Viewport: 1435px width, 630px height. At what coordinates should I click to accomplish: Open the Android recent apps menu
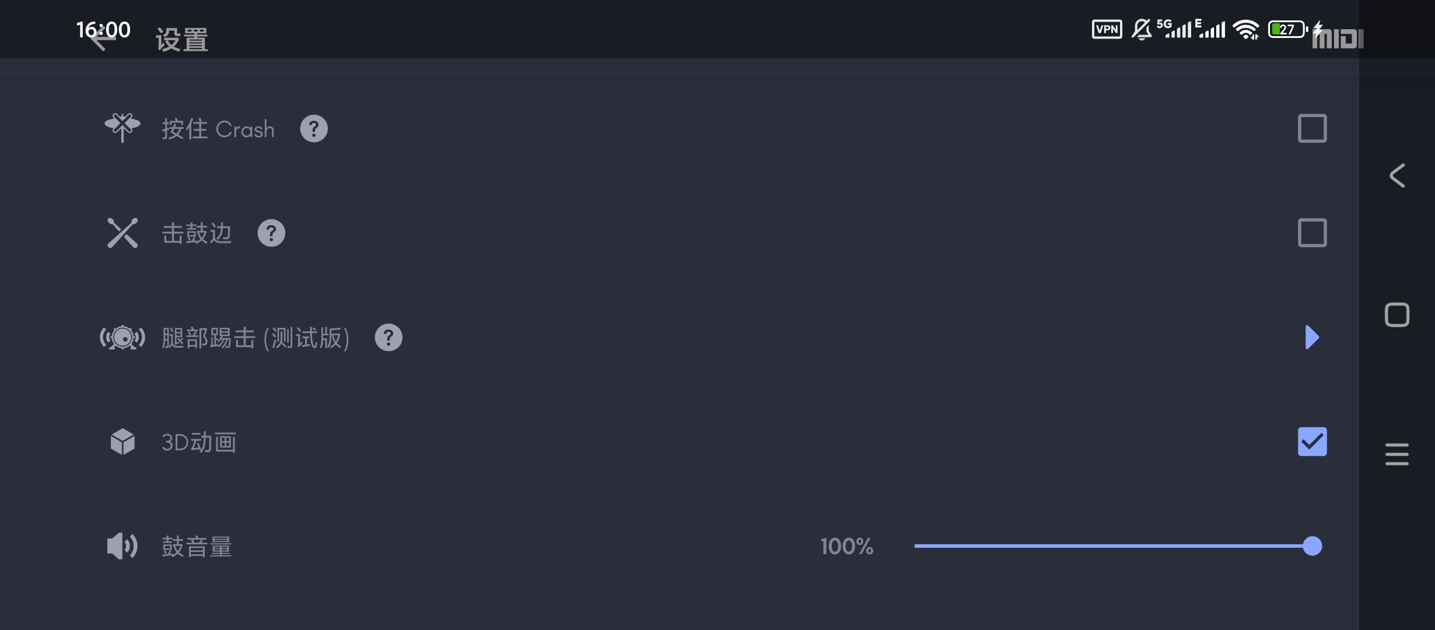coord(1396,454)
